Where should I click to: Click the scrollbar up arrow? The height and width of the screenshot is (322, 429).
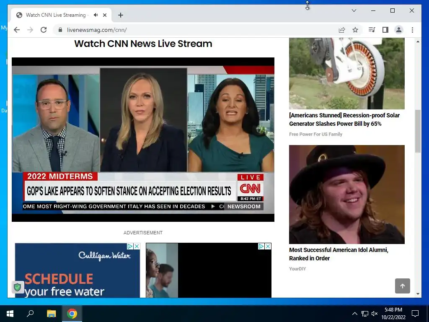pos(418,42)
